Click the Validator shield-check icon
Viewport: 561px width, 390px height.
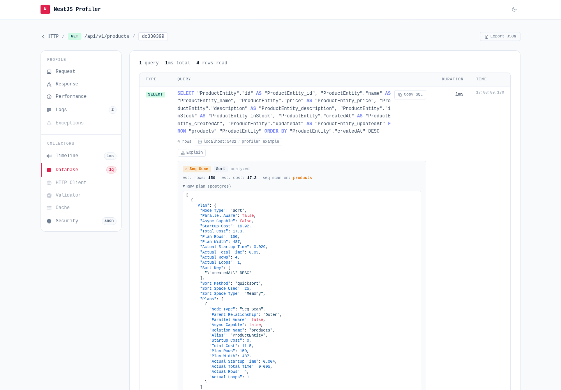(49, 195)
